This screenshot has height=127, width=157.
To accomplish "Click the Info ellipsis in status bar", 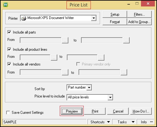I will tap(151, 122).
